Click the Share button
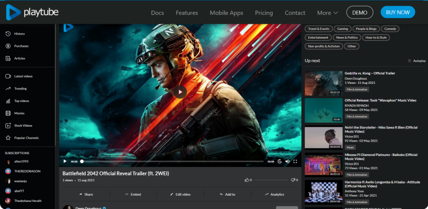This screenshot has width=428, height=209. point(86,194)
